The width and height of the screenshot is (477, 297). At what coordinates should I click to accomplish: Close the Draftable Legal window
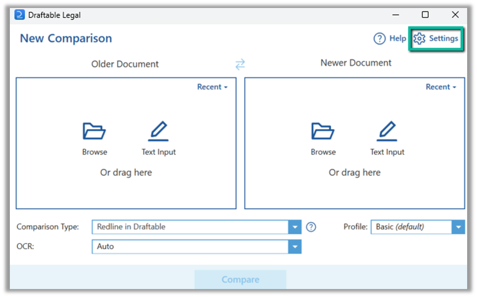coord(455,15)
